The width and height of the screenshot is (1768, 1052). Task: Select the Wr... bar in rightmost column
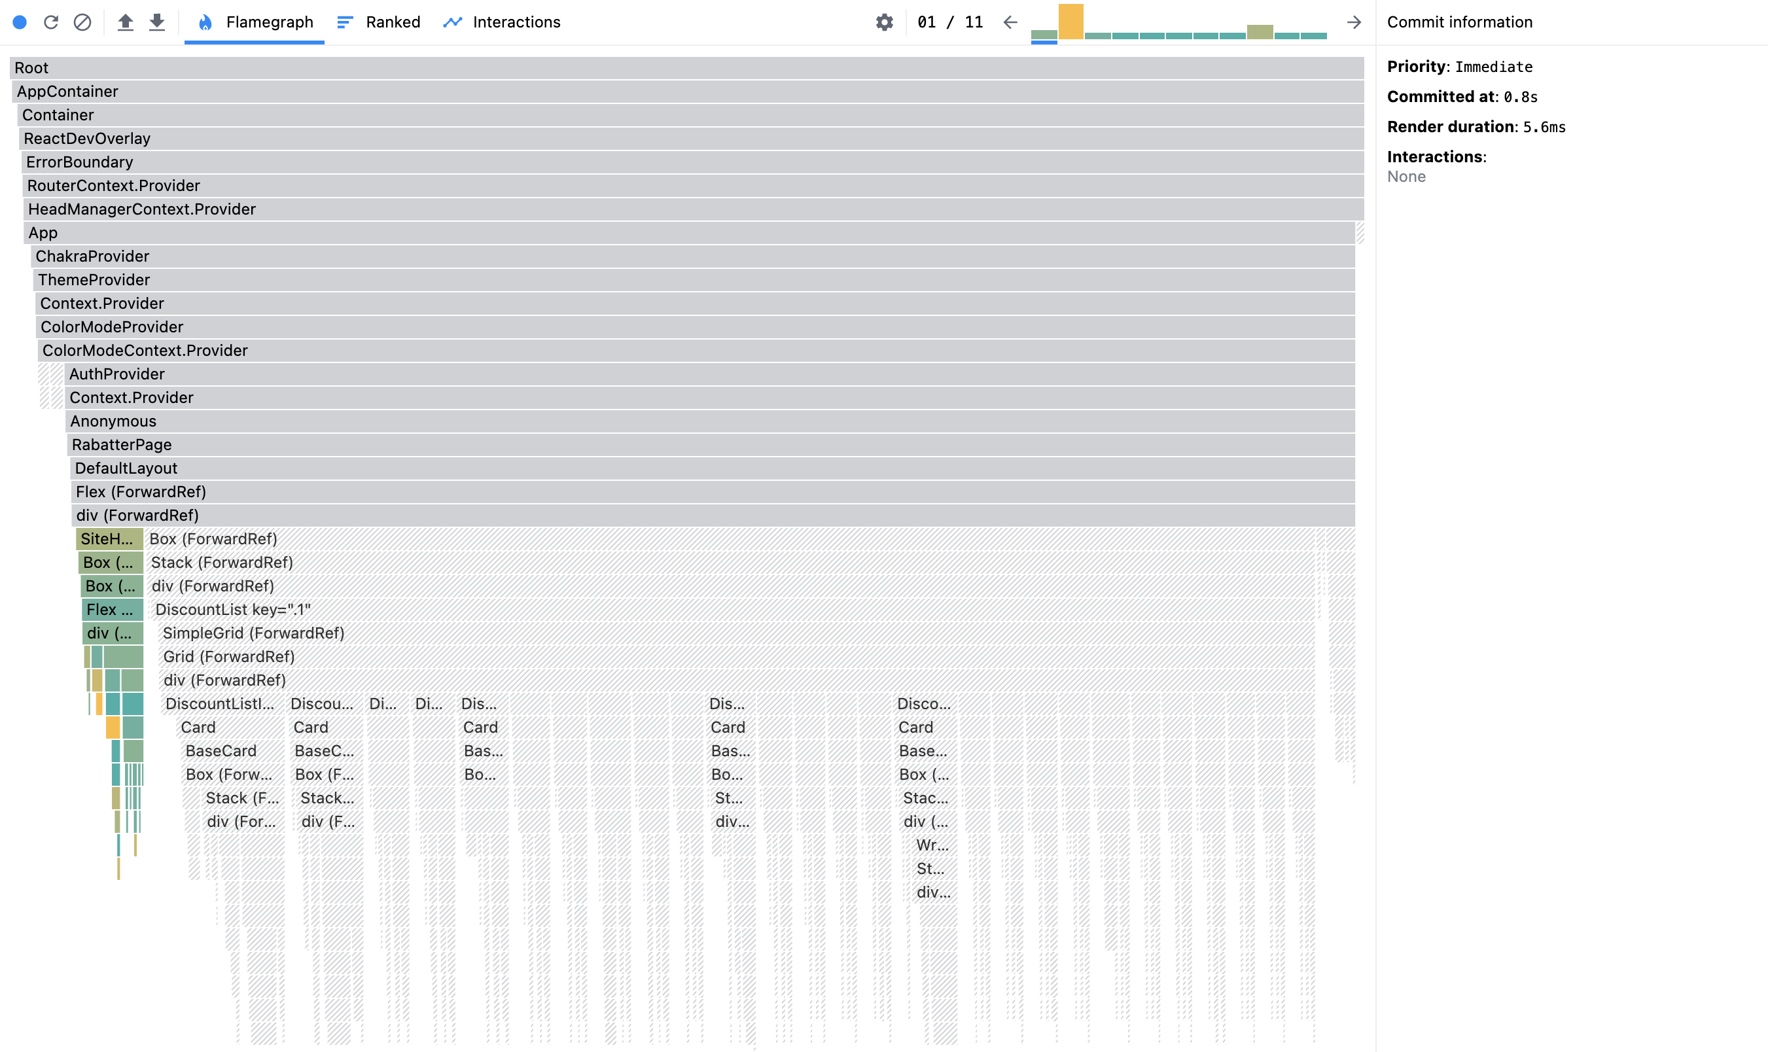pos(934,845)
